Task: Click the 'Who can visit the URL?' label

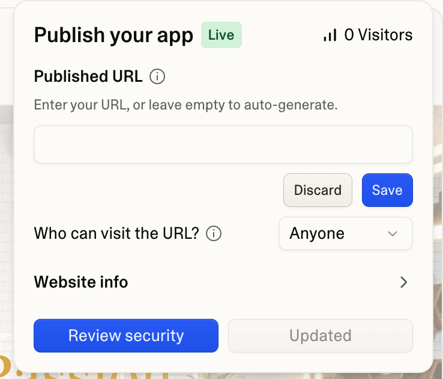Action: (116, 233)
